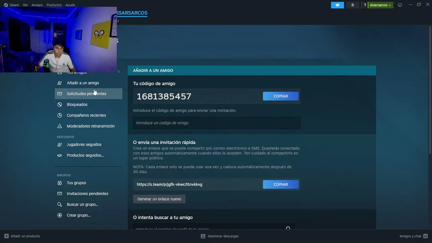Click the 'AÑADIR A UN AMIGO' panel header

(252, 70)
